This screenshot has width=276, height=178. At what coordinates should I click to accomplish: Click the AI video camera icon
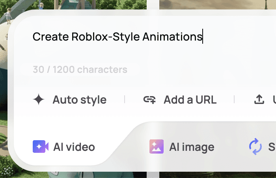tap(41, 146)
